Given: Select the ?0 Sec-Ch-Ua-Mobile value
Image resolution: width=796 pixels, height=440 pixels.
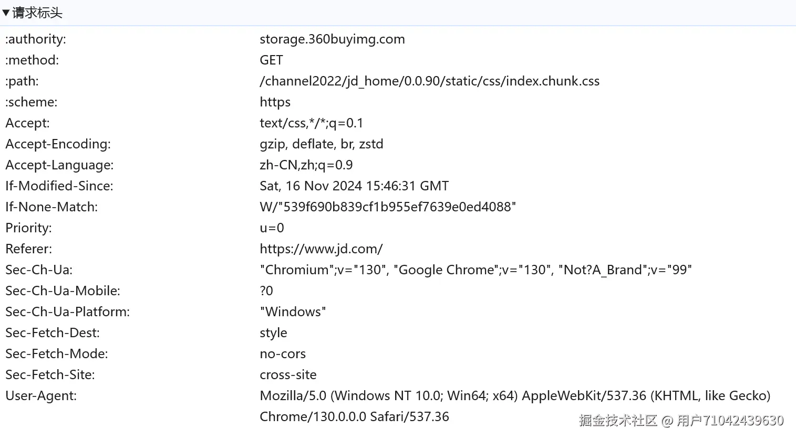Looking at the screenshot, I should [x=266, y=291].
